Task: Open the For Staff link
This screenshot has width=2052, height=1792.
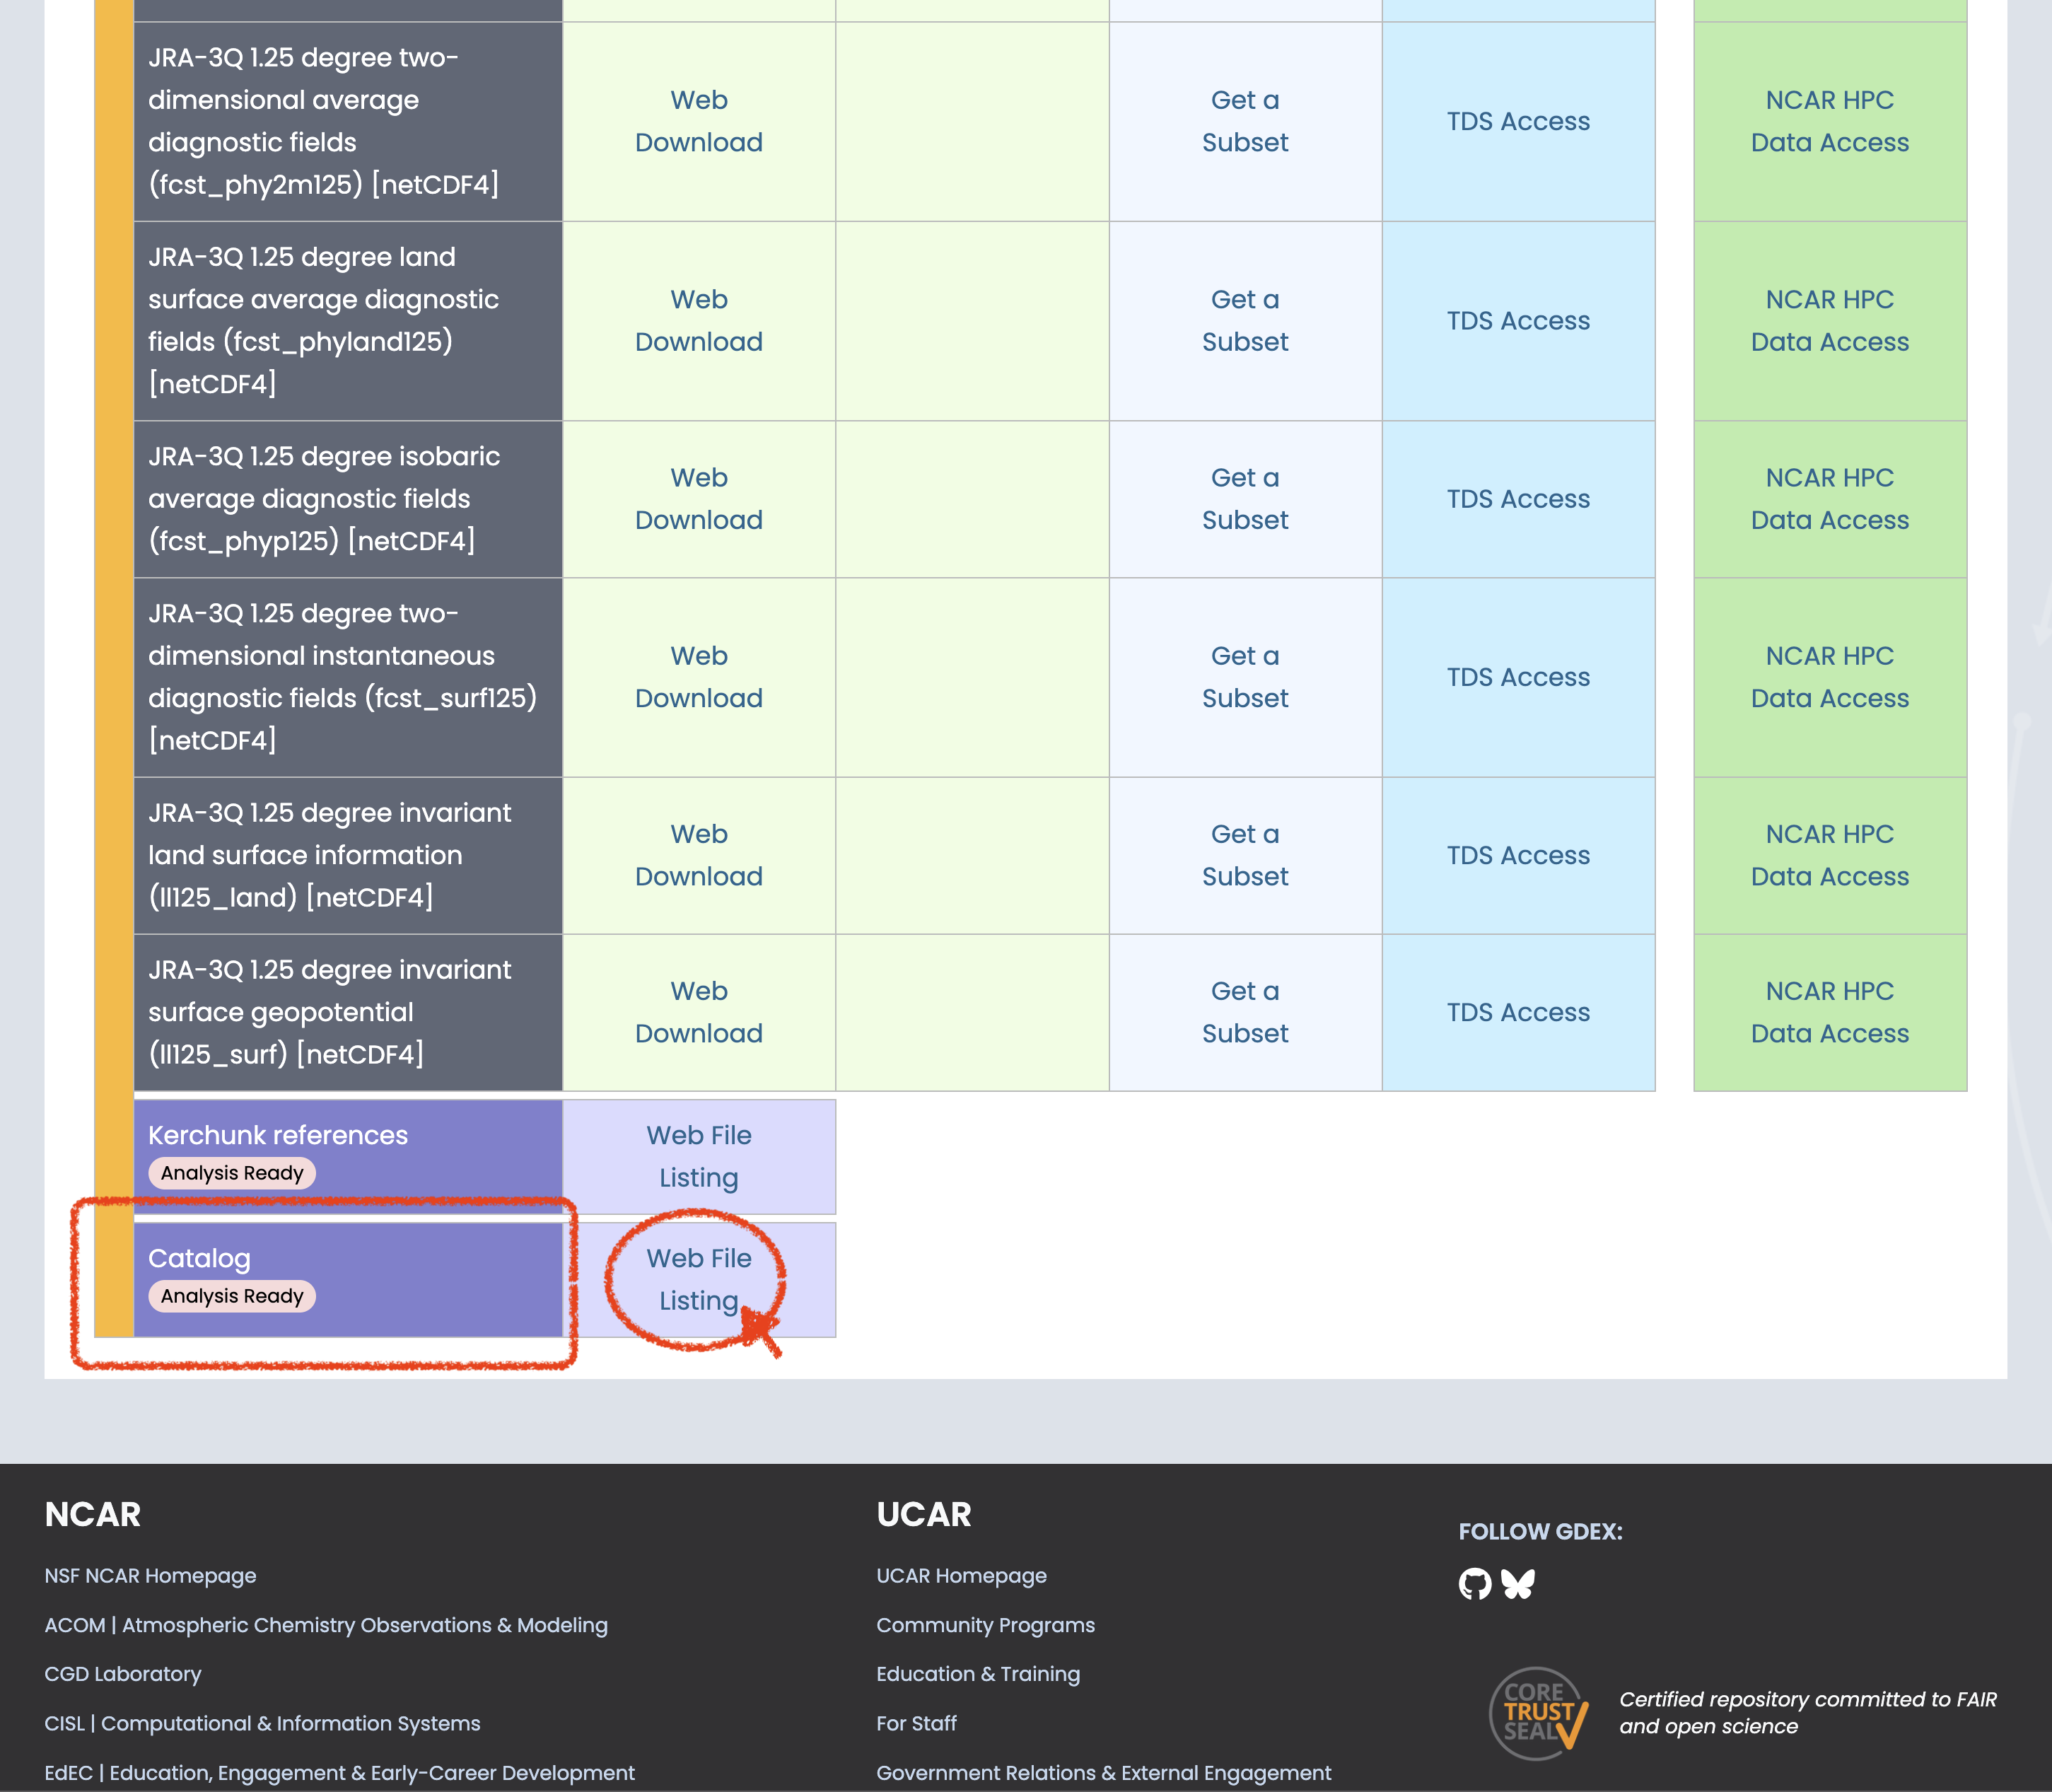Action: (x=916, y=1722)
